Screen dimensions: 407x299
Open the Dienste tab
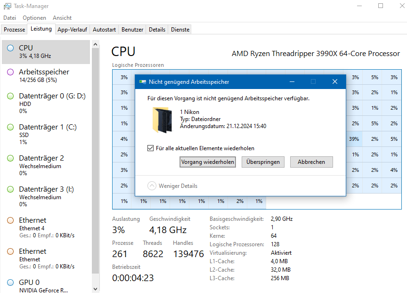click(x=180, y=30)
